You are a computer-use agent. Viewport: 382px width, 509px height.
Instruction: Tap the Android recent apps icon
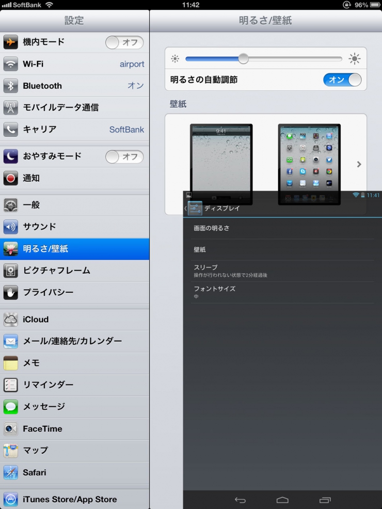point(325,500)
